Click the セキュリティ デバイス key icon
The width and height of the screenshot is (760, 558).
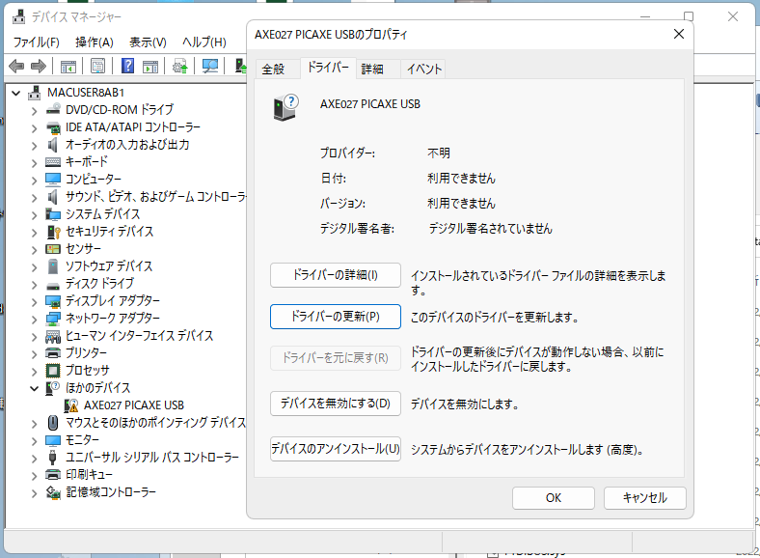(x=53, y=232)
